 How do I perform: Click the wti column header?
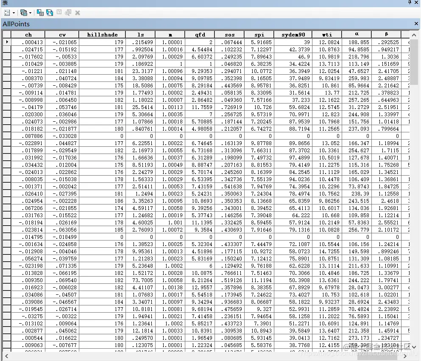327,34
